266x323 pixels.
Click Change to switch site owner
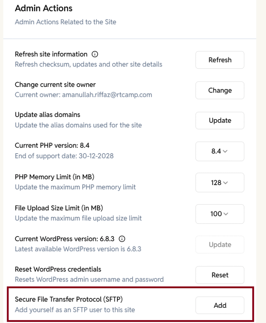pyautogui.click(x=220, y=90)
